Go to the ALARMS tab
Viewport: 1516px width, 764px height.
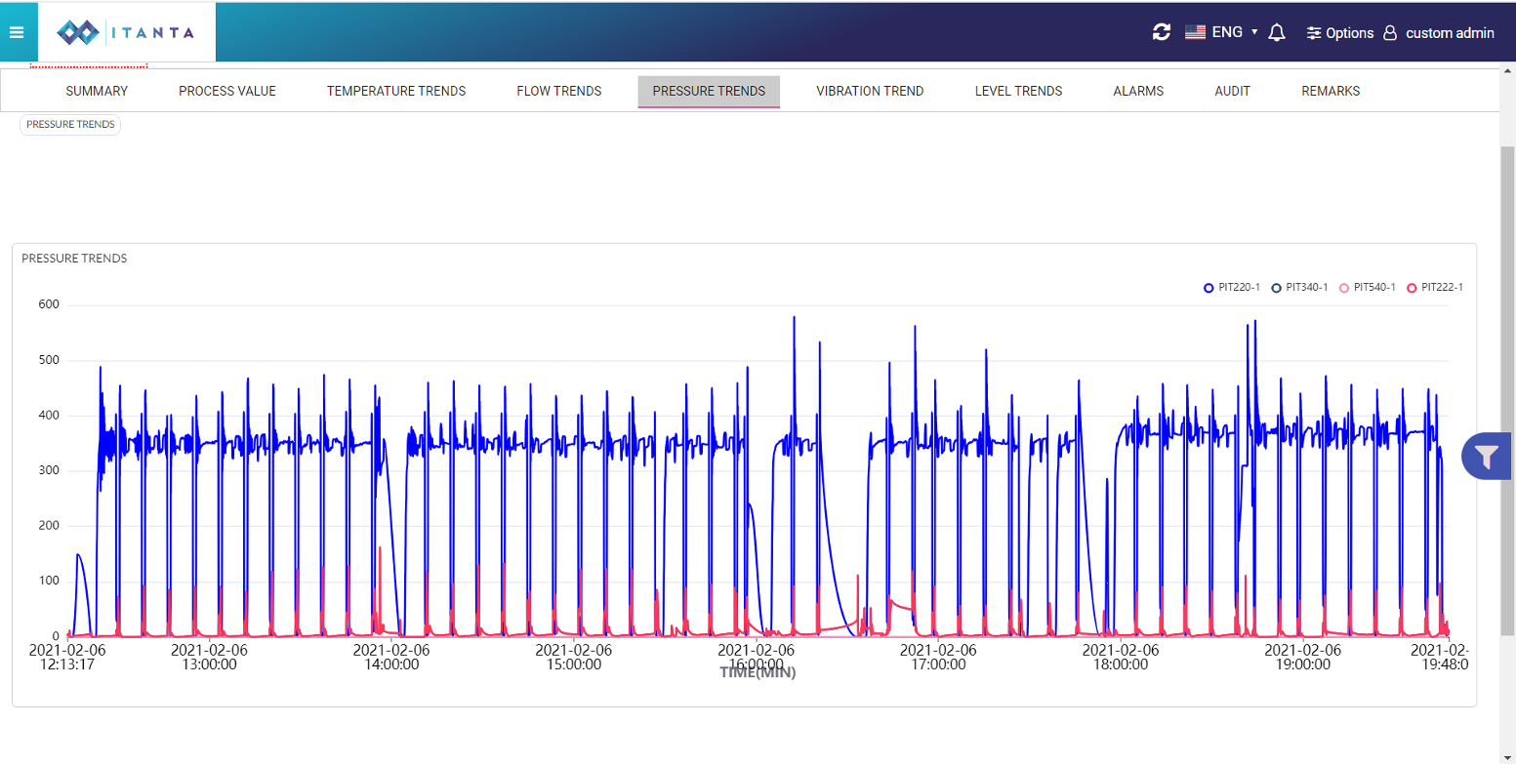coord(1138,91)
